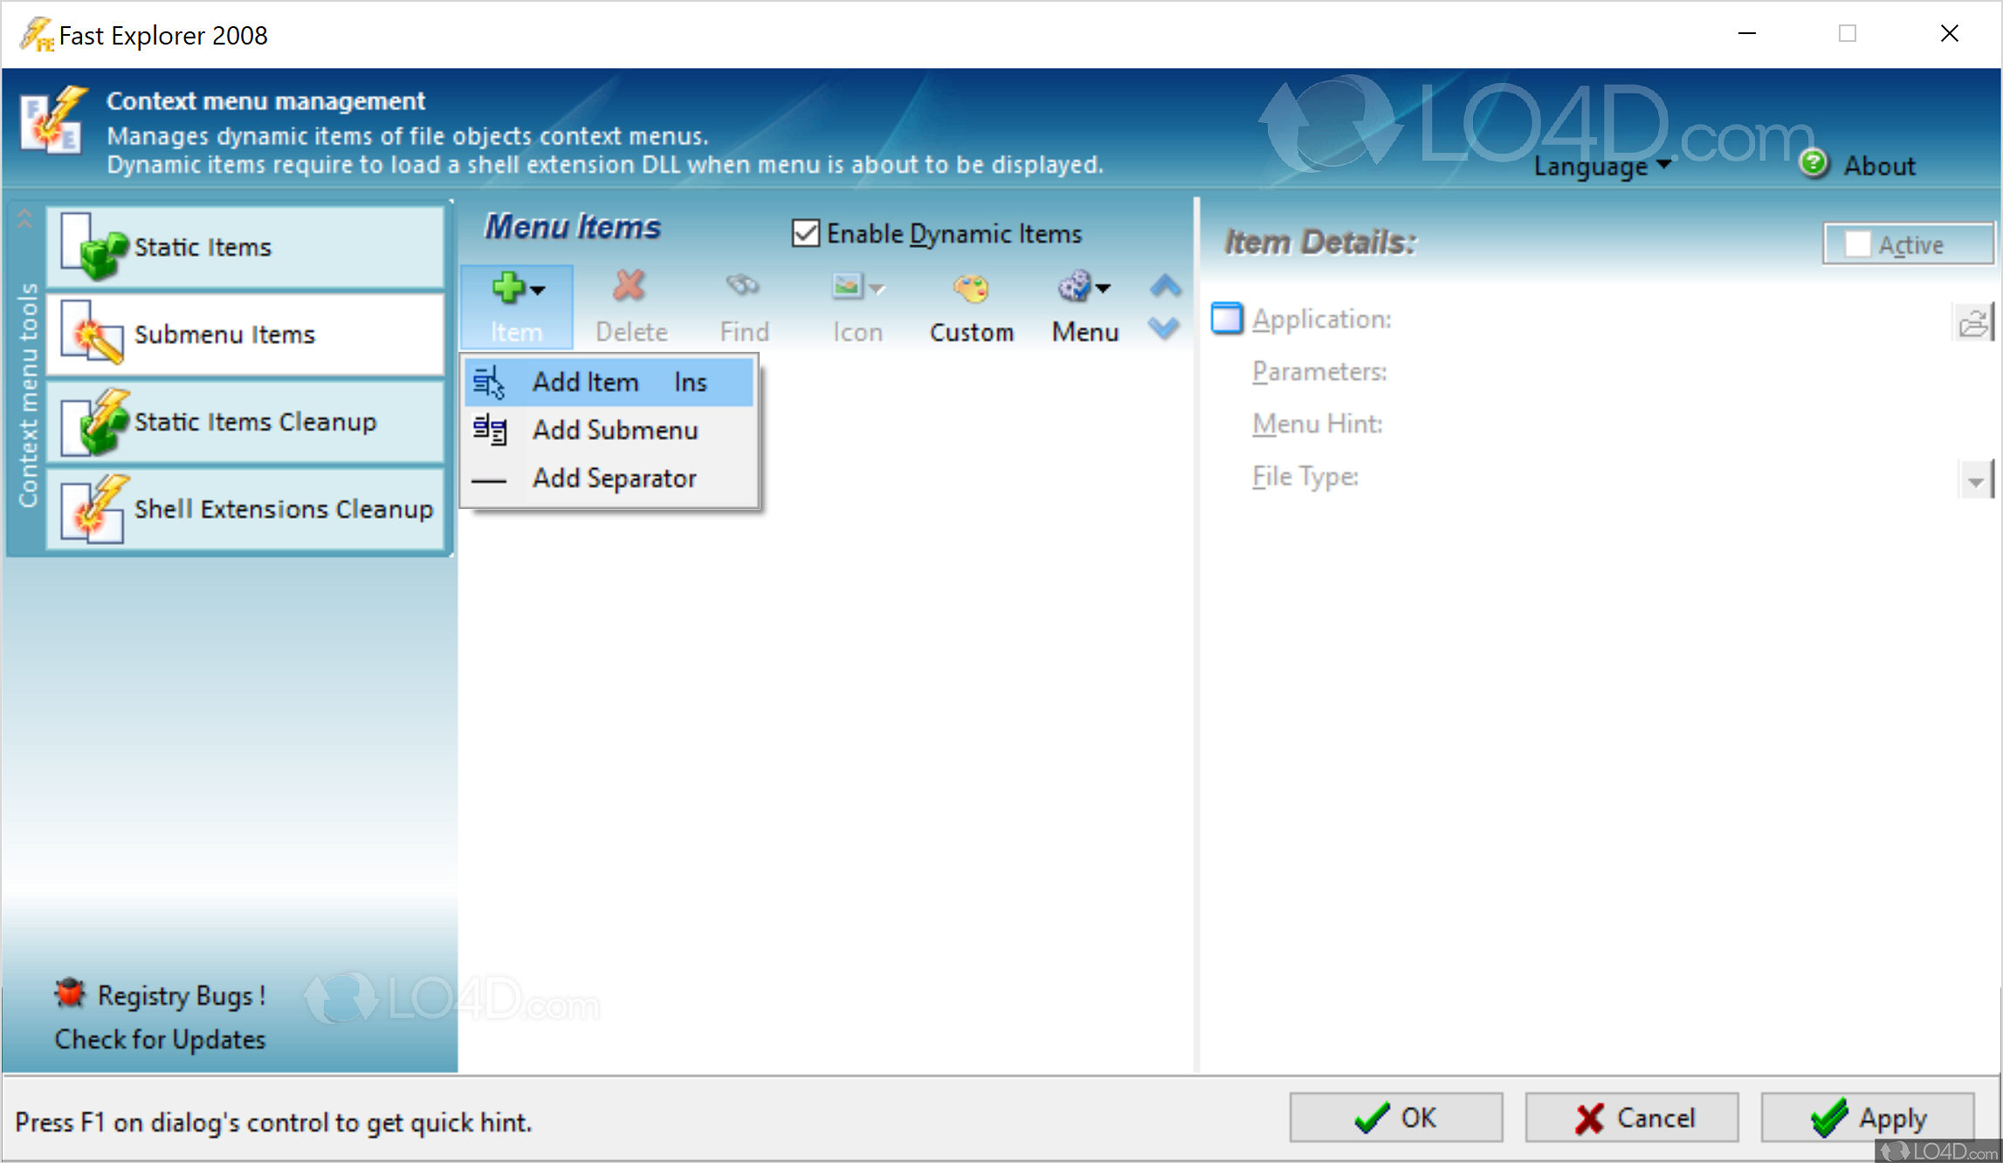Choose Add Separator from the menu

coord(609,478)
